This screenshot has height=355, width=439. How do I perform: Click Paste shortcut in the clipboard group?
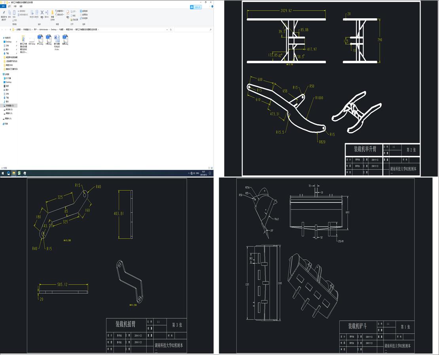[23, 15]
